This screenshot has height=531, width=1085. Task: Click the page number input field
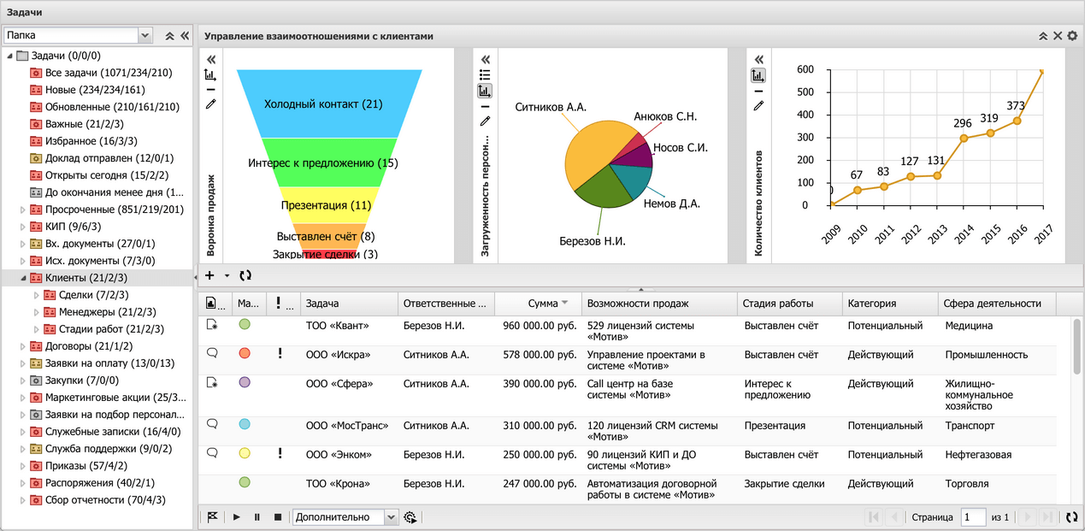(x=972, y=517)
